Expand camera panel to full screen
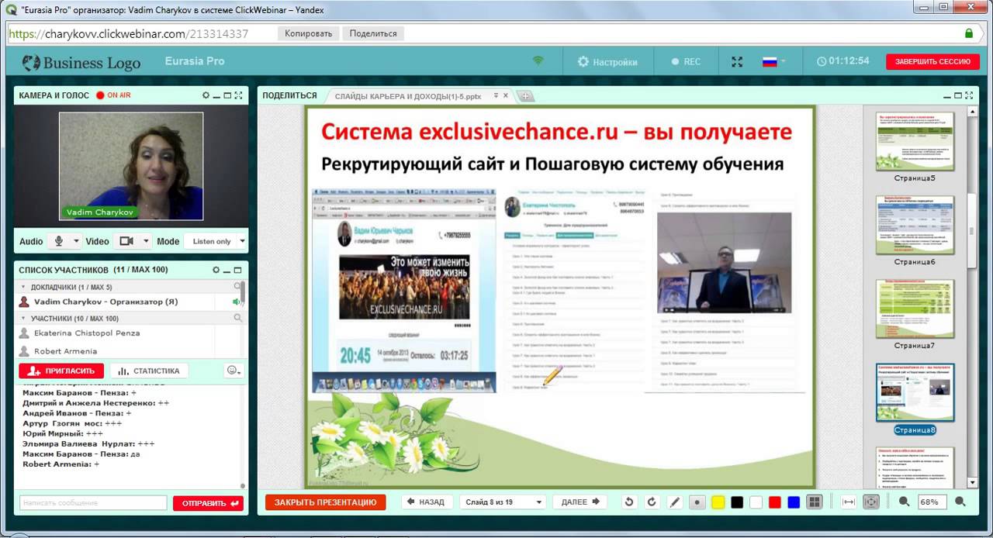The image size is (993, 538). tap(239, 95)
